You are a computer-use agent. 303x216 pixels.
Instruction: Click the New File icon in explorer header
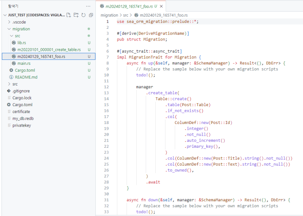pos(69,15)
